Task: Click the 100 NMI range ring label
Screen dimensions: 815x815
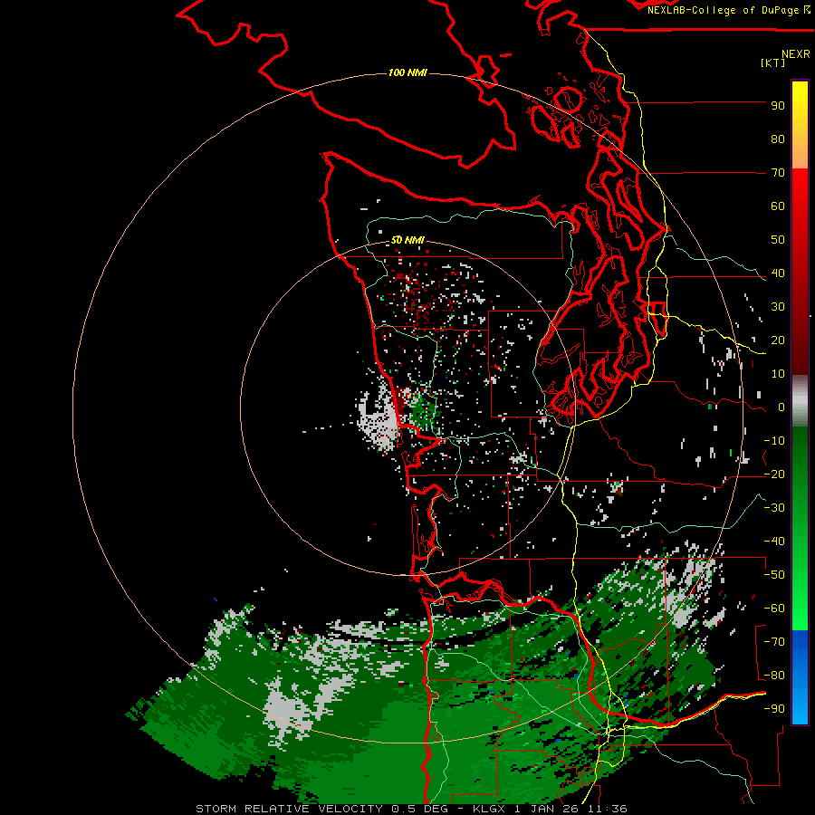Action: [x=407, y=72]
